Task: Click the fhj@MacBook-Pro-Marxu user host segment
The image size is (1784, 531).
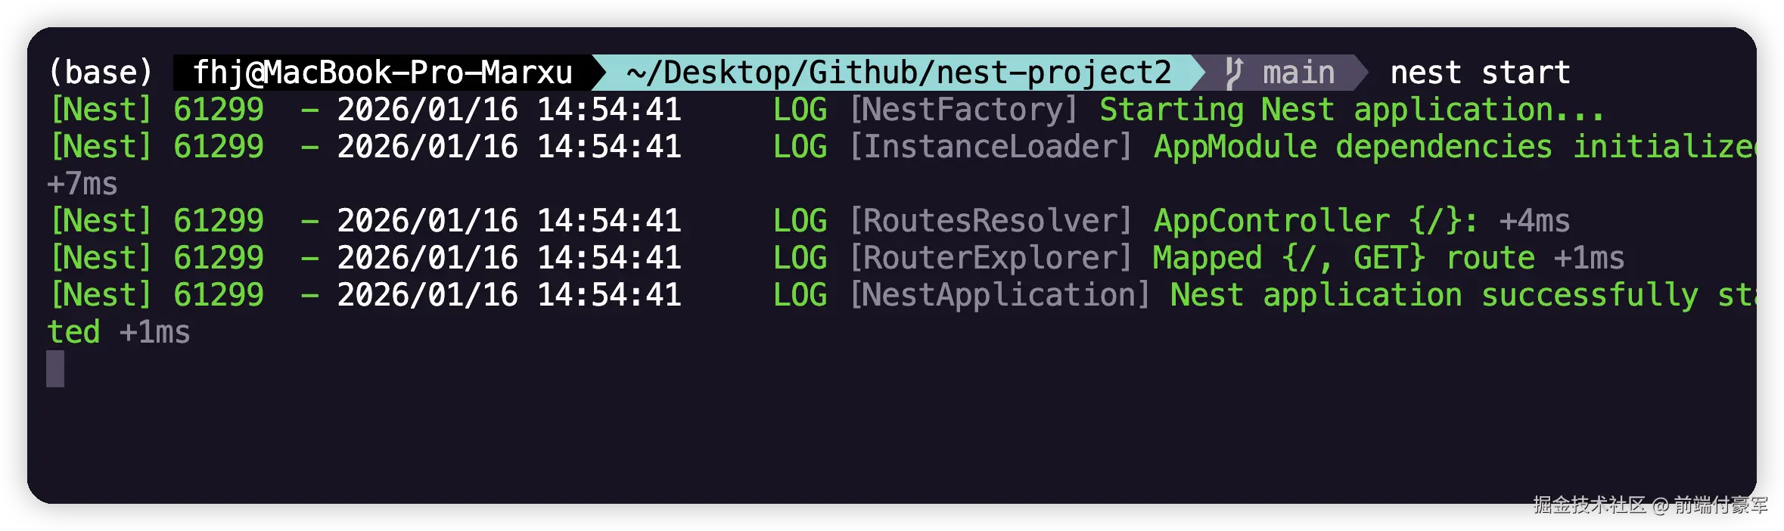Action: tap(382, 73)
